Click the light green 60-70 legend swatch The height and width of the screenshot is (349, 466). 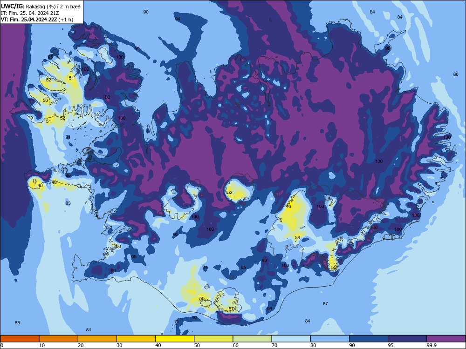pos(252,339)
